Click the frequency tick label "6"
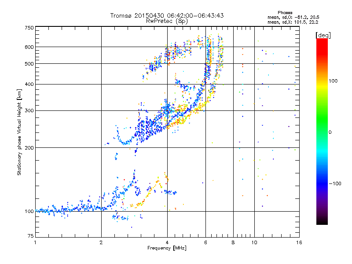 click(x=205, y=243)
